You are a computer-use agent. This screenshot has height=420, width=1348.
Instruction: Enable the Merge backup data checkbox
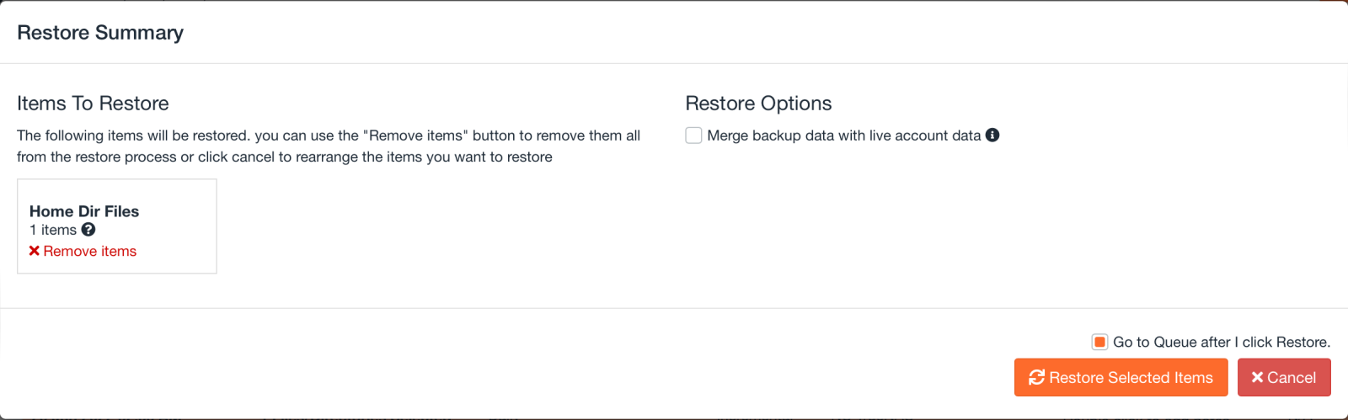tap(693, 136)
